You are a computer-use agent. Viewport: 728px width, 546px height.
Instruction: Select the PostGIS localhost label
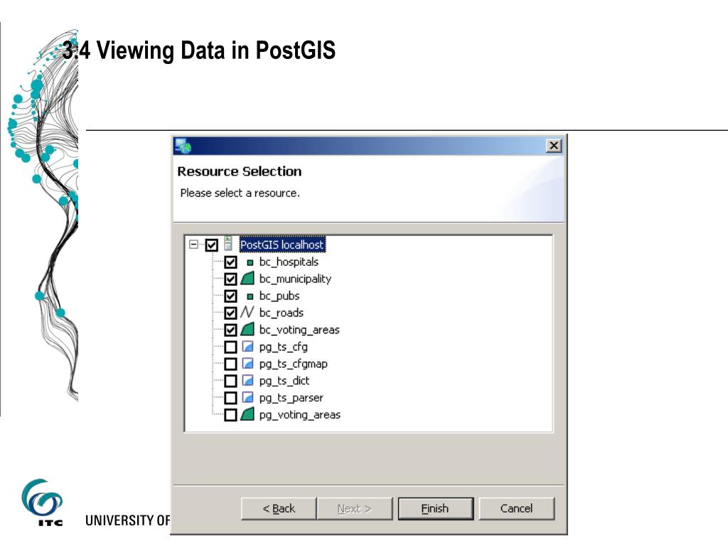pos(282,245)
